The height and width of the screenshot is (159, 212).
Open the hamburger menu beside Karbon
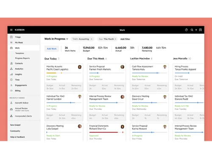pyautogui.click(x=11, y=30)
